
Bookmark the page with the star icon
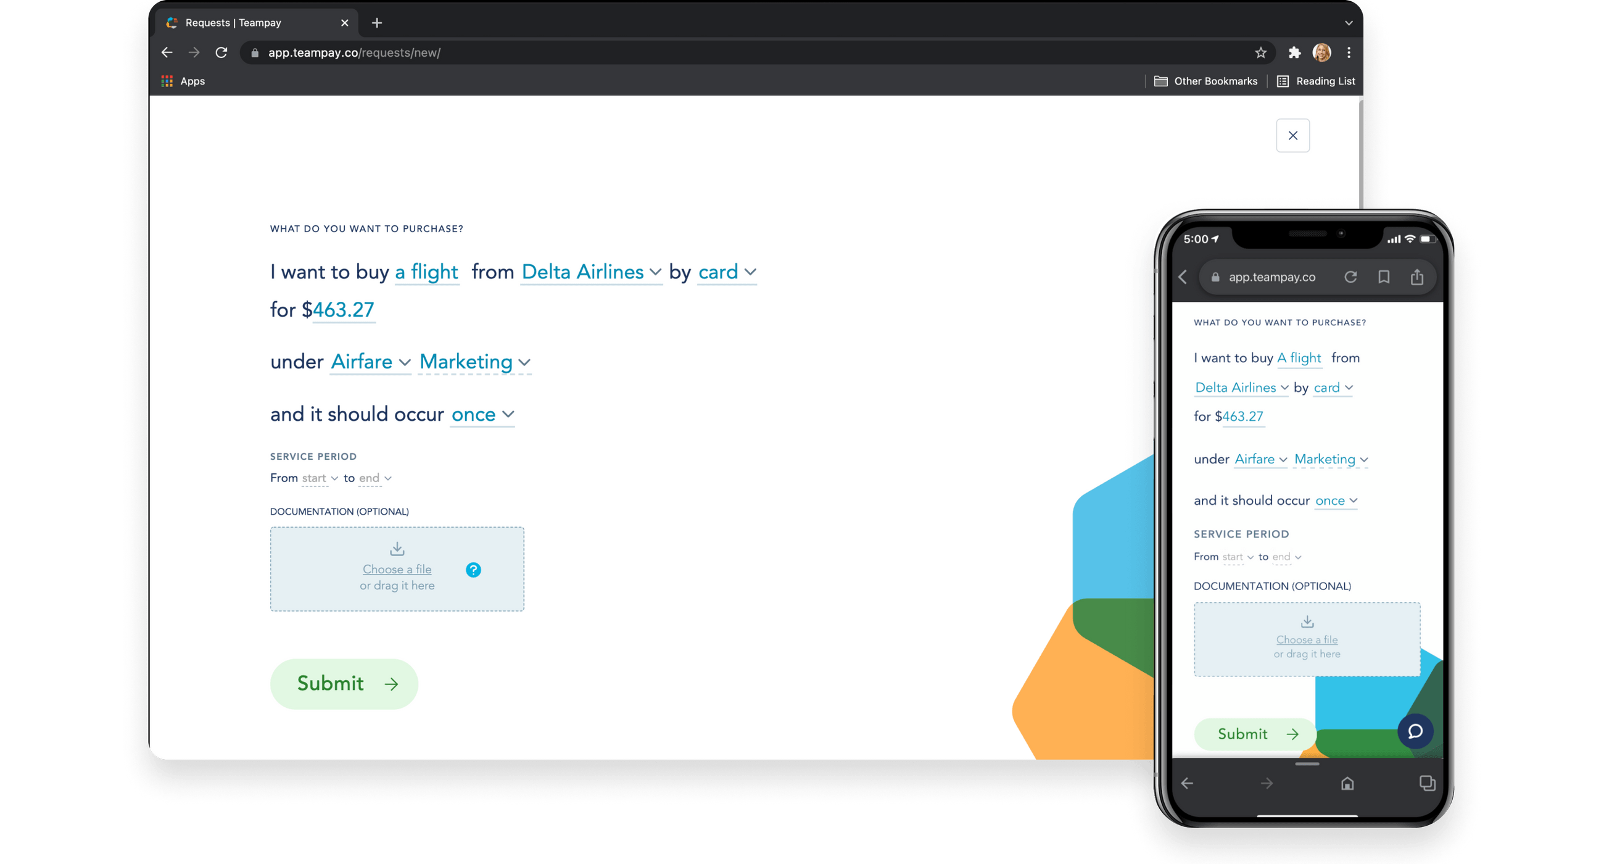1260,52
